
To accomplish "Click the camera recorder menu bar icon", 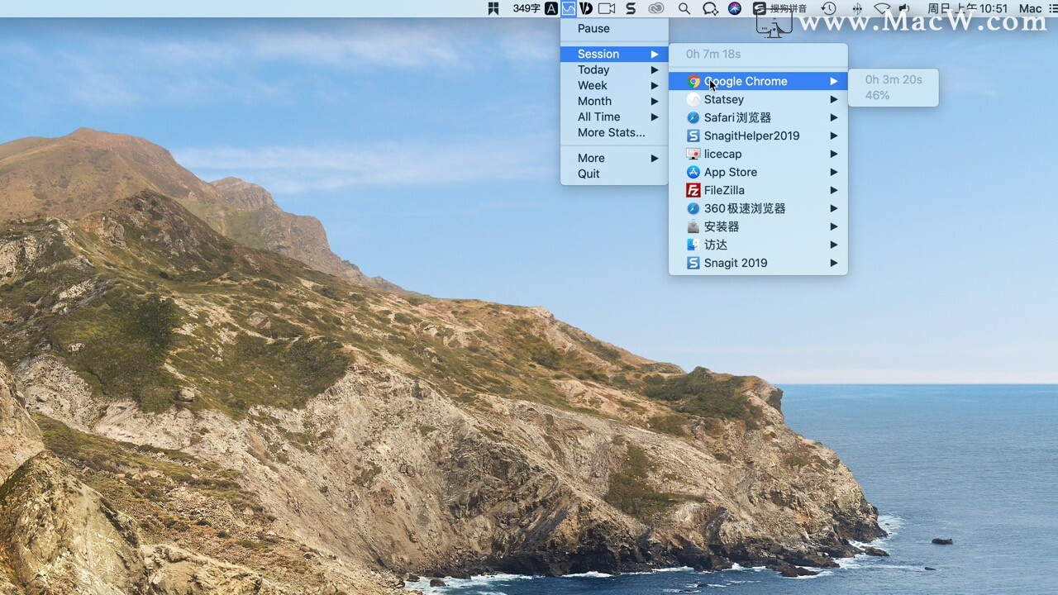I will pyautogui.click(x=607, y=8).
